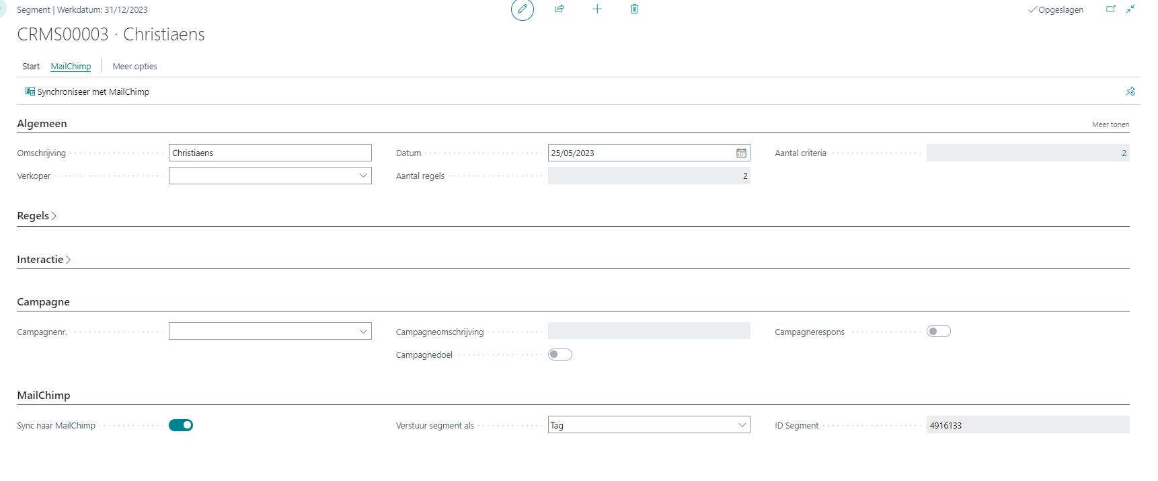The image size is (1158, 481).
Task: Switch to the Start tab
Action: pos(31,67)
